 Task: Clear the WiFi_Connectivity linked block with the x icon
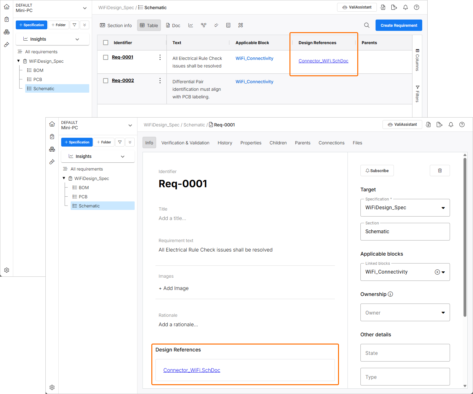coord(437,272)
